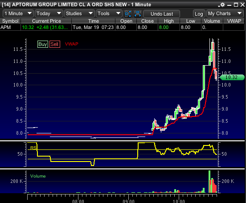
Task: Click the 08:00 time axis label
Action: tap(78, 201)
